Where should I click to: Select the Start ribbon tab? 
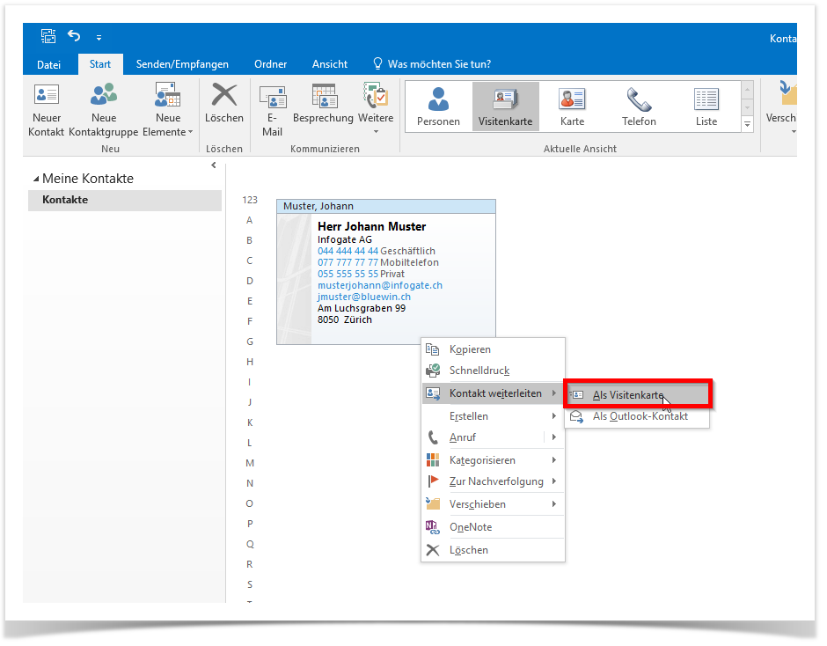point(100,64)
